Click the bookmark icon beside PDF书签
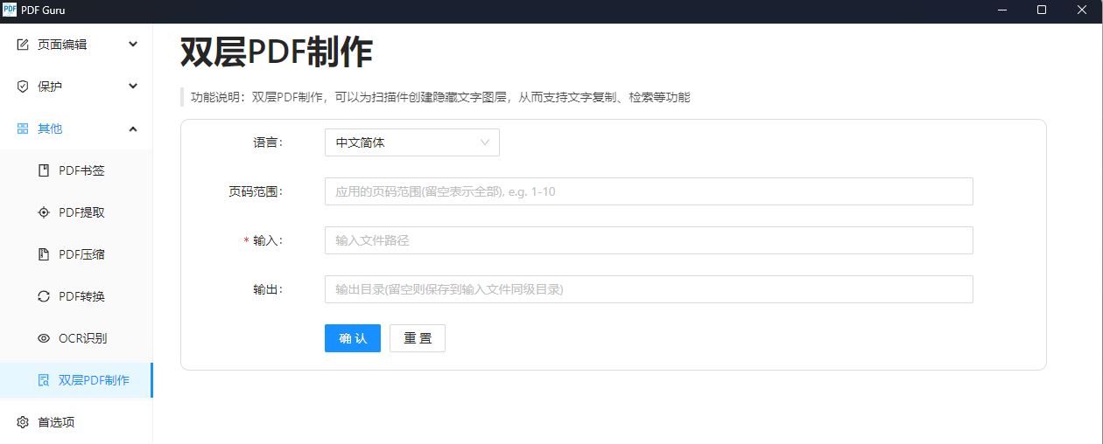This screenshot has width=1103, height=444. pyautogui.click(x=44, y=170)
